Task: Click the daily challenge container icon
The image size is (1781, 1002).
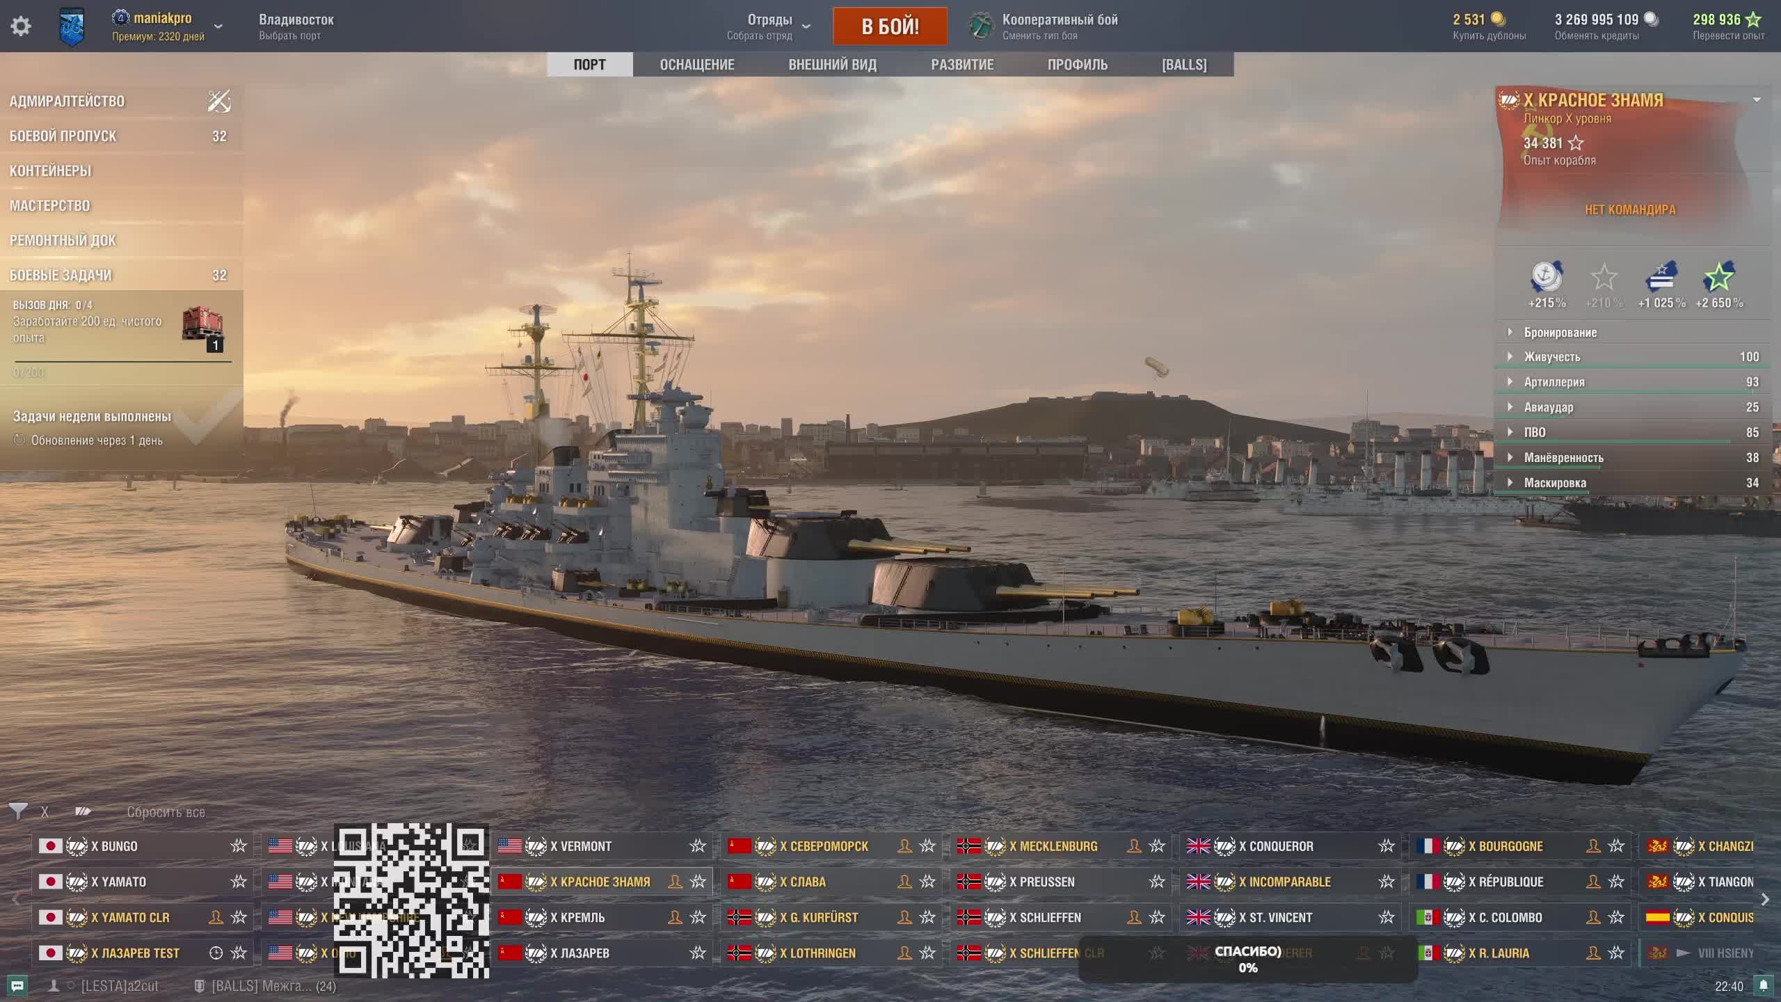Action: pos(202,326)
